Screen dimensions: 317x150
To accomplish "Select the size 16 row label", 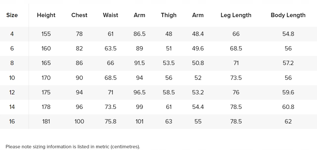I will pos(12,121).
